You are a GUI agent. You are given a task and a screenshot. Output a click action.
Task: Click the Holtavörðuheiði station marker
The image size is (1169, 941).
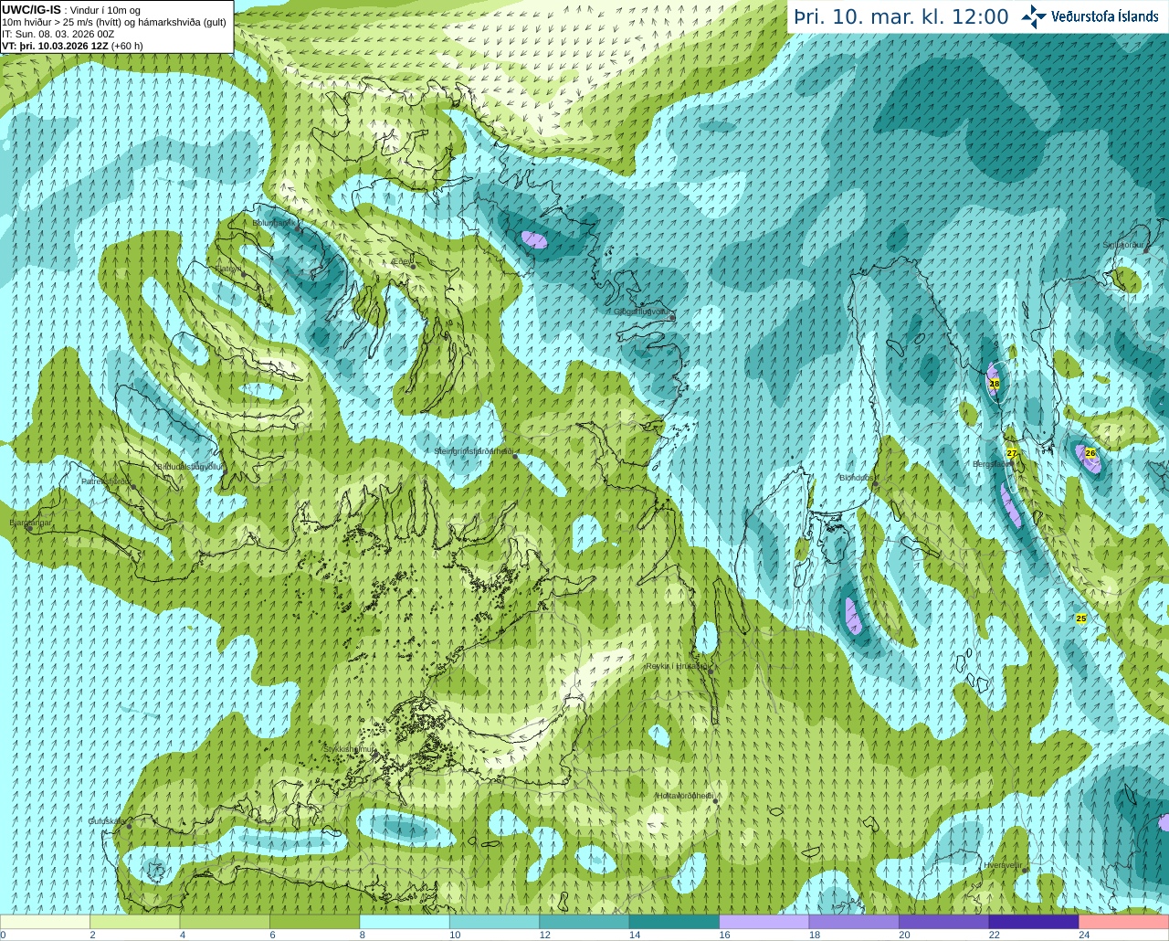coord(715,801)
